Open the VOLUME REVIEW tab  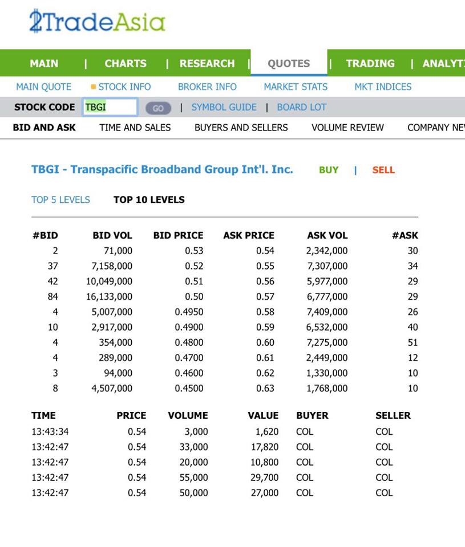click(x=347, y=128)
